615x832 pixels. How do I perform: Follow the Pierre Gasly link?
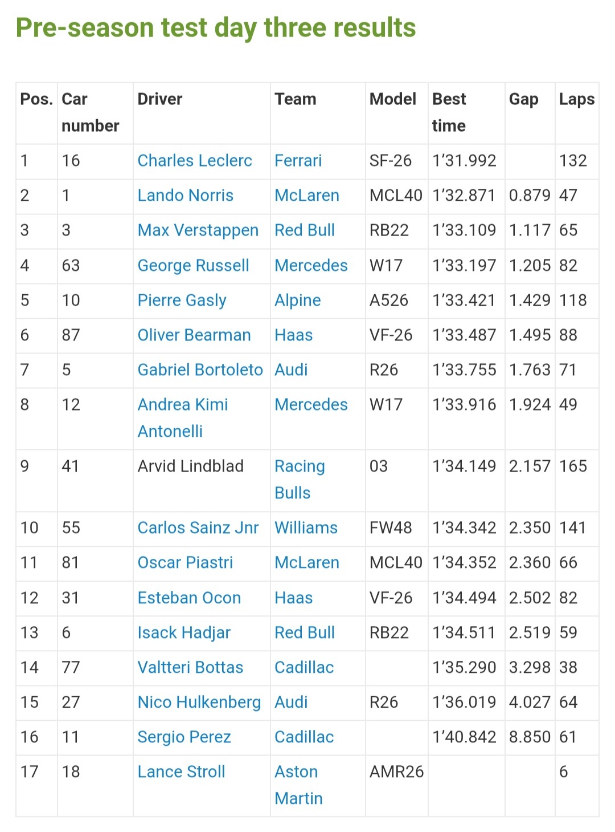pyautogui.click(x=182, y=301)
